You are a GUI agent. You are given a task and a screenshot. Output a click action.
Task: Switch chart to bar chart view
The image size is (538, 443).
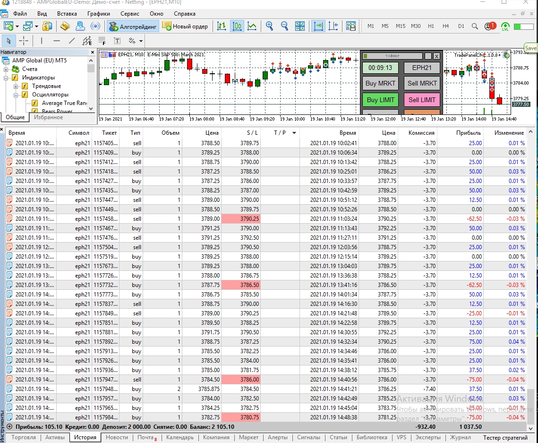coord(222,26)
